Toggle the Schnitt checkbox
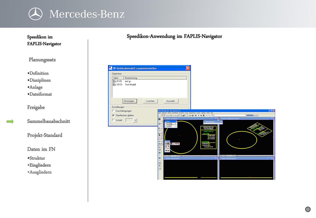The image size is (316, 218). click(113, 120)
